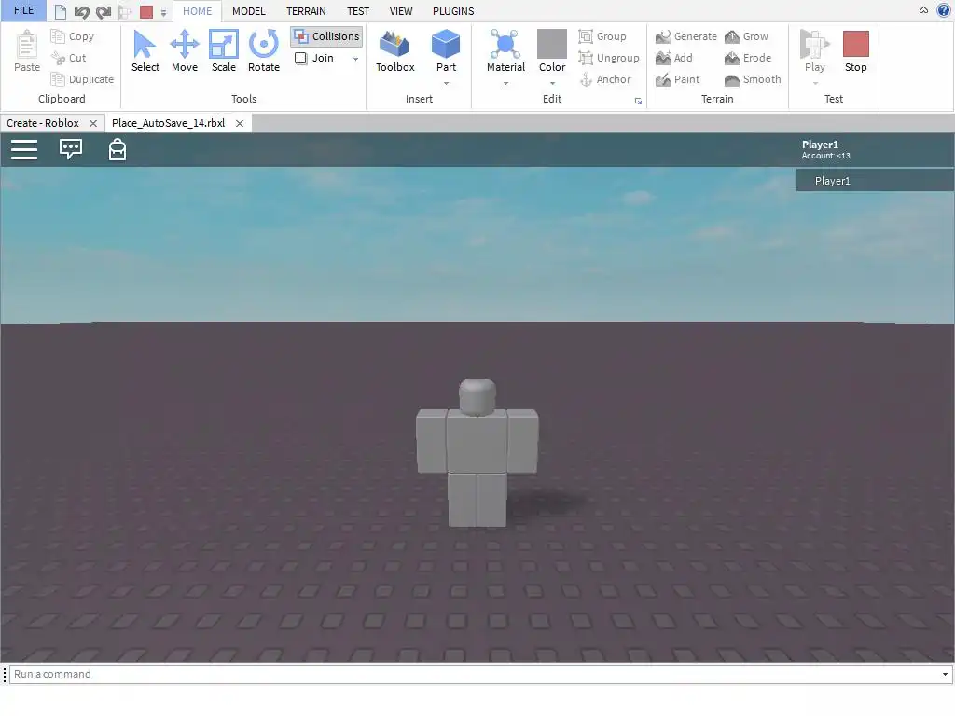The width and height of the screenshot is (955, 716).
Task: Open the FILE menu
Action: point(23,11)
